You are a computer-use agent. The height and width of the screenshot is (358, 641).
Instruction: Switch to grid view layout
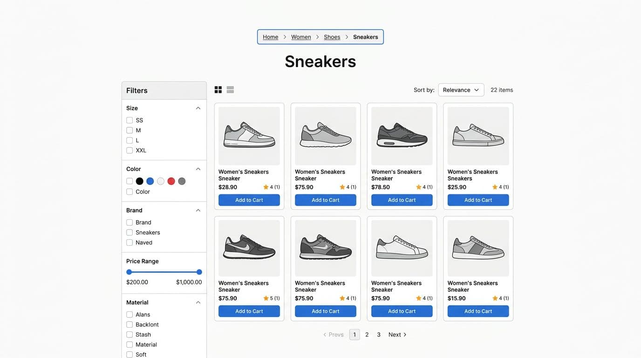tap(218, 90)
